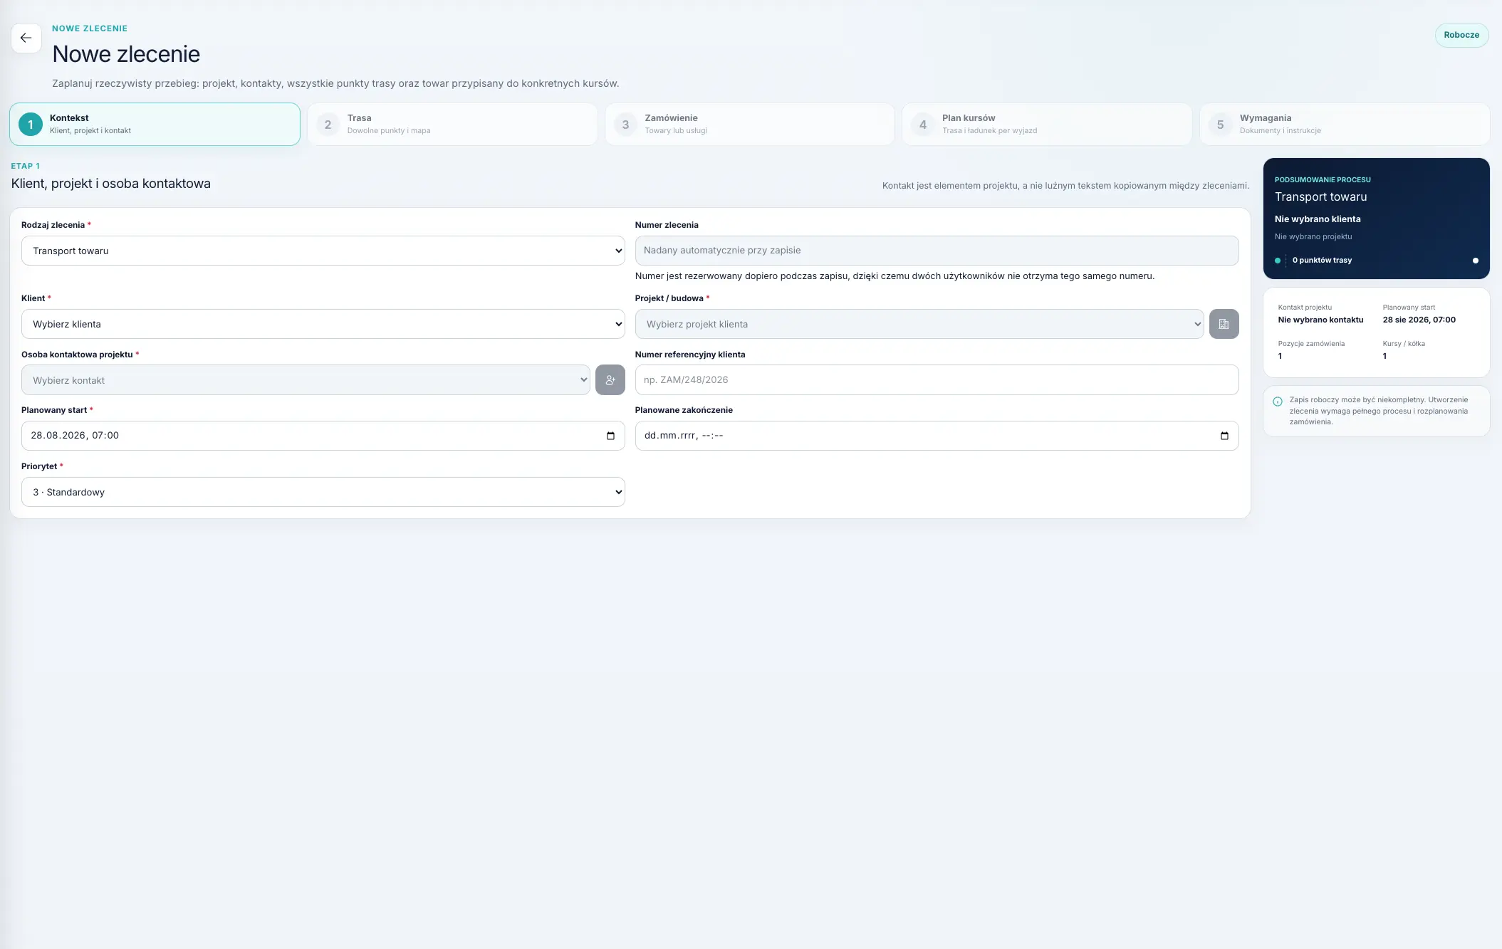
Task: Select step 1 Kontekst tab
Action: click(155, 125)
